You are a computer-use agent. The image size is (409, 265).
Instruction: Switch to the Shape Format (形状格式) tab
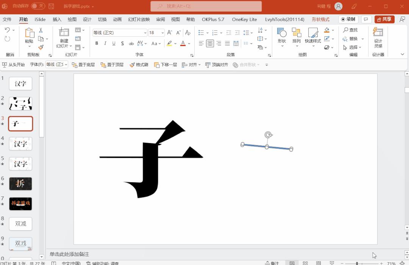[320, 19]
